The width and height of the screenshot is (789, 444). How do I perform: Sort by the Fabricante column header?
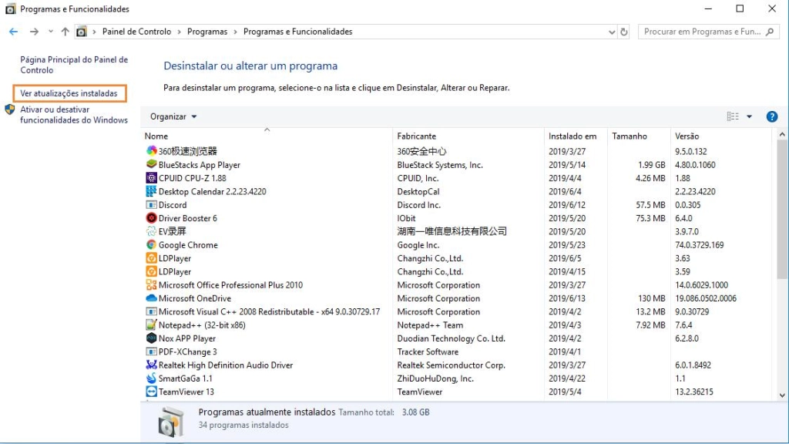pyautogui.click(x=468, y=136)
